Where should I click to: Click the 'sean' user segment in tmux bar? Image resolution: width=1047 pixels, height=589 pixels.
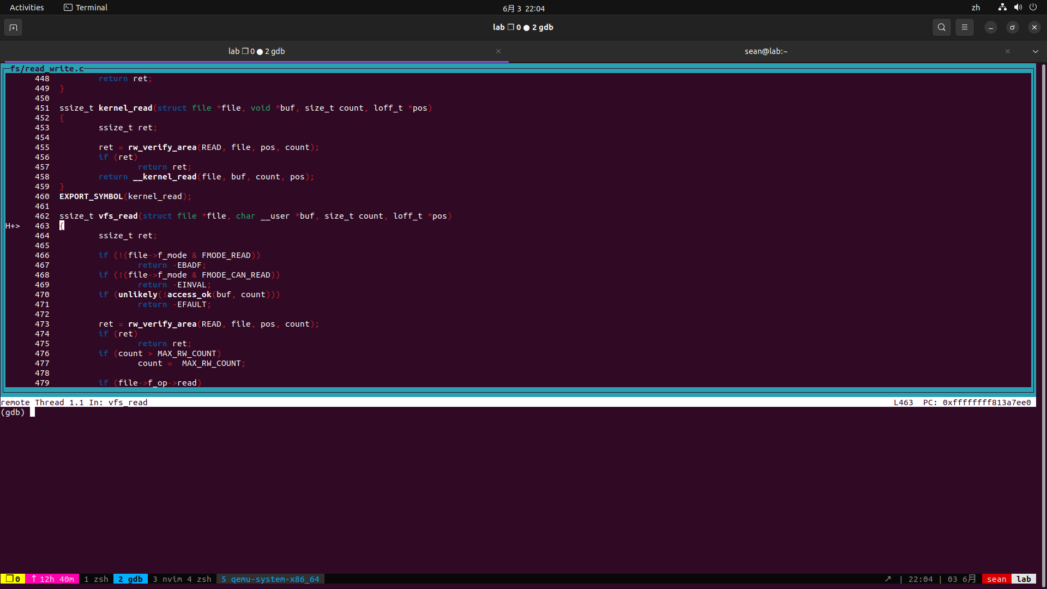tap(996, 579)
